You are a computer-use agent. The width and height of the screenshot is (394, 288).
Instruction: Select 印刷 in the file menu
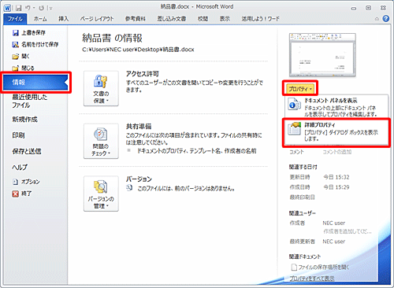pos(18,135)
